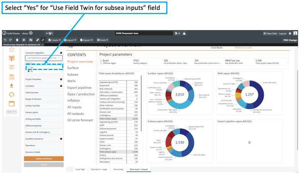The height and width of the screenshot is (174, 300).
Task: Go to All inputs in contents
Action: [x=74, y=107]
